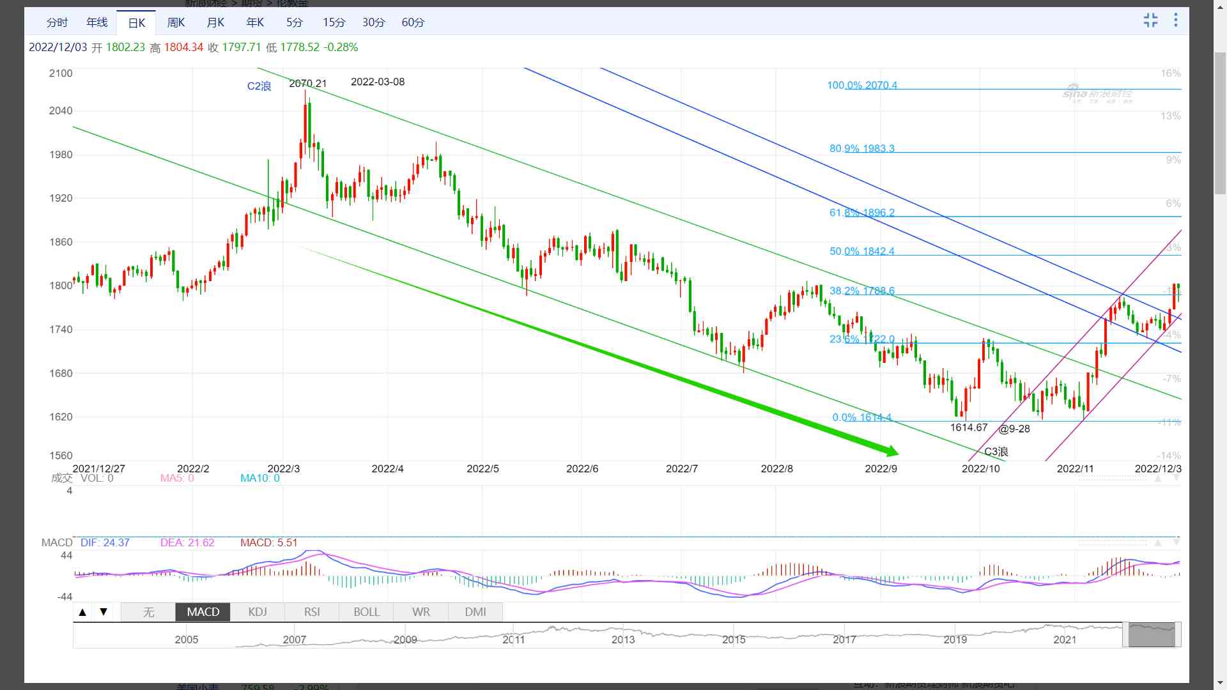
Task: Click the page vertical scrollbar thumb
Action: [1220, 125]
